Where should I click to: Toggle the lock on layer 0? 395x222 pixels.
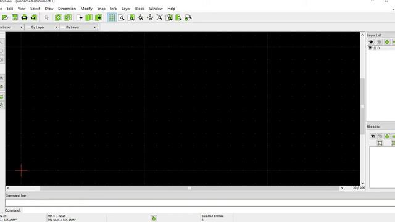(375, 48)
